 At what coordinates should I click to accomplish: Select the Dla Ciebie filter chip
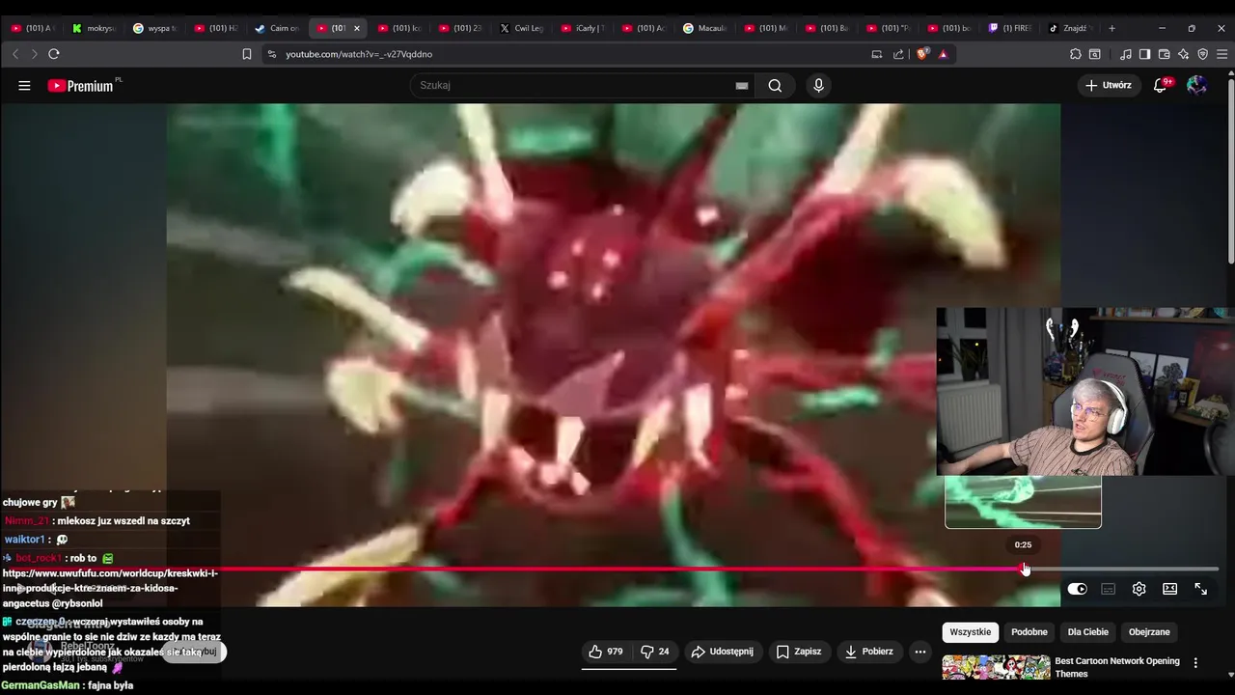(1088, 632)
